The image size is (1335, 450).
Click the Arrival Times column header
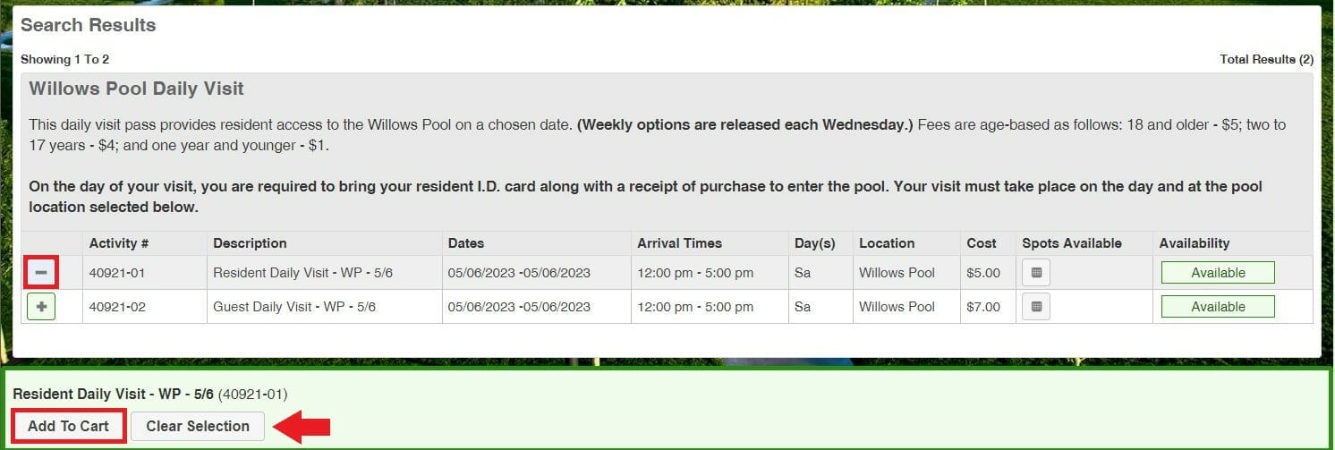point(679,243)
